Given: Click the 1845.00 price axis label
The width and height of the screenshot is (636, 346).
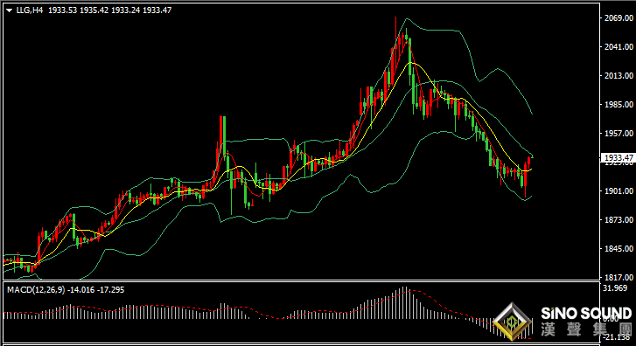Looking at the screenshot, I should click(619, 249).
